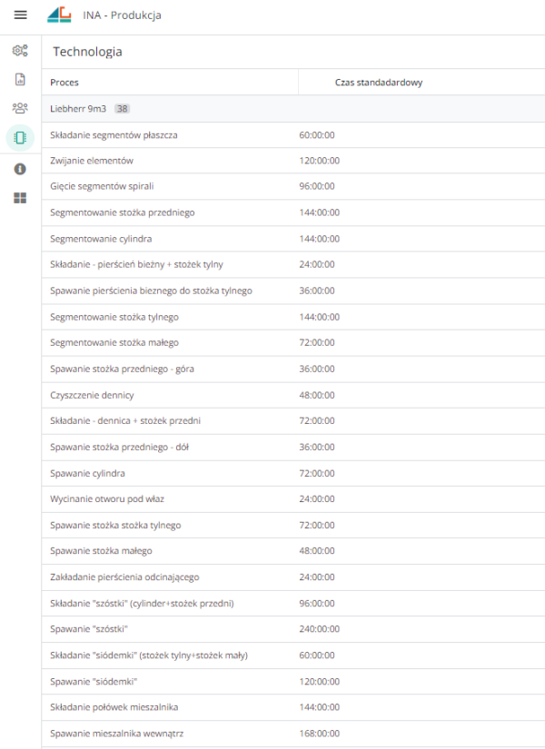Click the INA Produkcja logo

[59, 15]
